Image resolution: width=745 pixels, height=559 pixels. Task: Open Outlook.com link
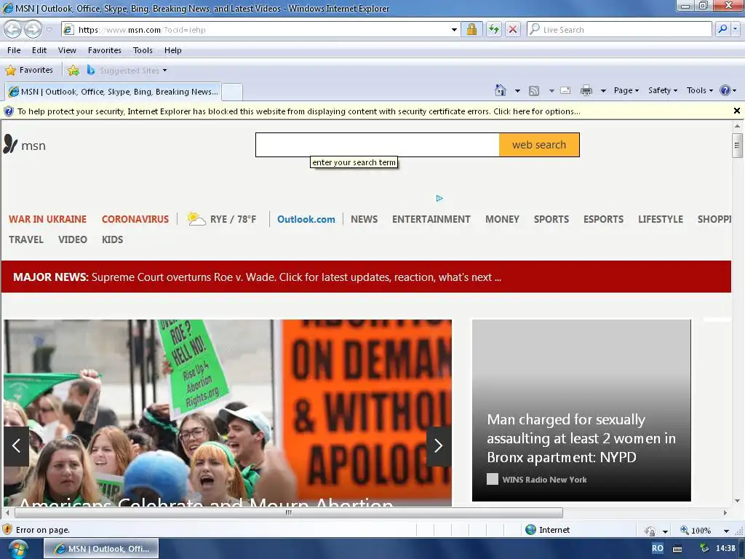(x=306, y=219)
